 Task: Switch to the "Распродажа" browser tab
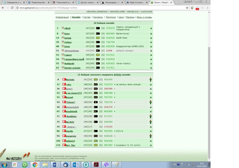click(x=113, y=2)
